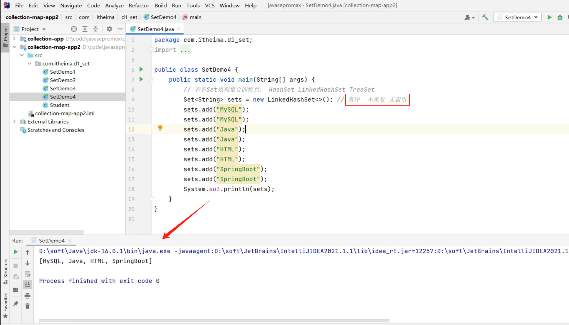The width and height of the screenshot is (569, 325).
Task: Toggle soft-wrap in the Run console
Action: click(x=27, y=274)
